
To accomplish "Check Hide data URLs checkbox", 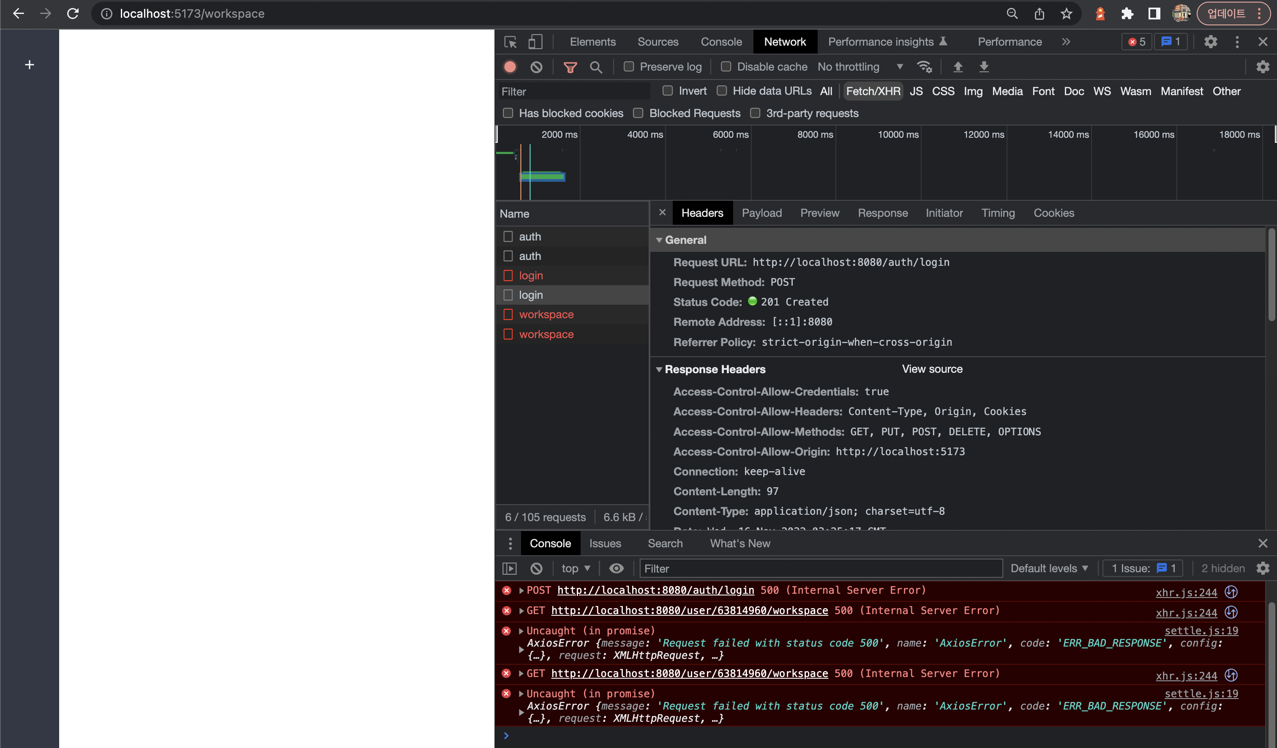I will point(722,91).
